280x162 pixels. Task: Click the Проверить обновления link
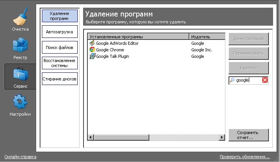[x=245, y=157]
